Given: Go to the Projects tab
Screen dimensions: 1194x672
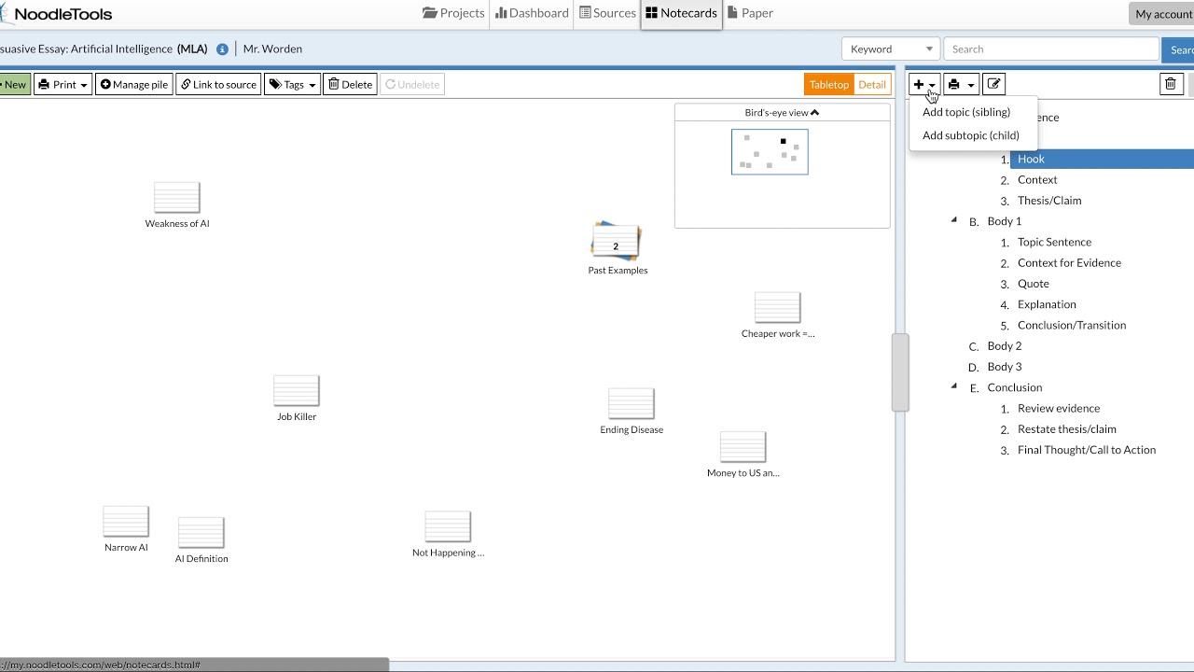Looking at the screenshot, I should (x=453, y=13).
